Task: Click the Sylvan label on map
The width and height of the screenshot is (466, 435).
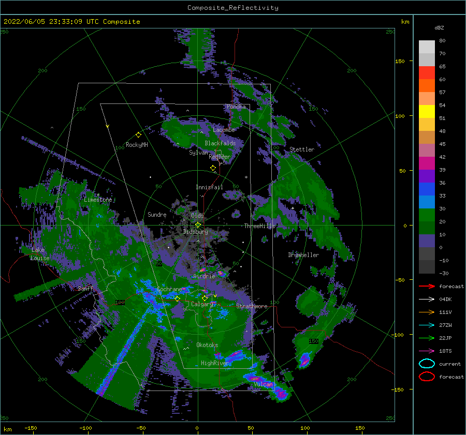Action: 198,153
